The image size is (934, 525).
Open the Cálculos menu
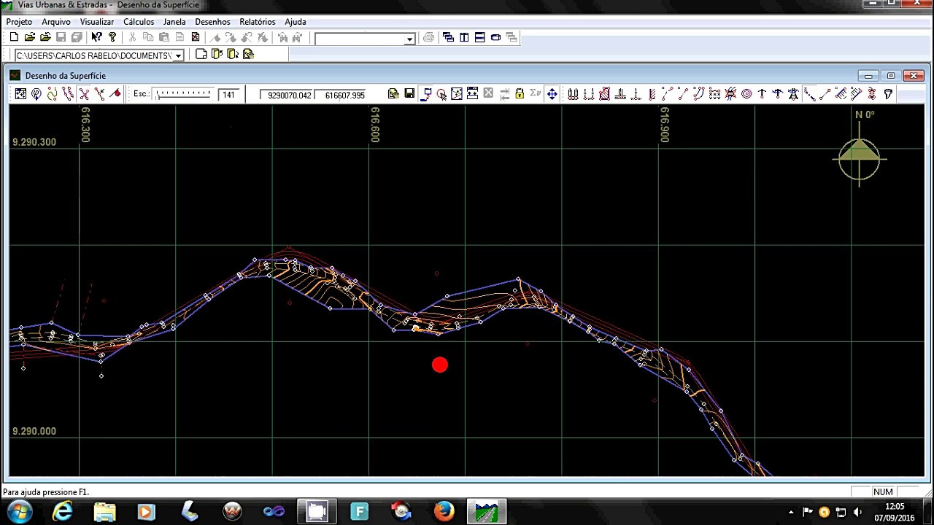139,22
